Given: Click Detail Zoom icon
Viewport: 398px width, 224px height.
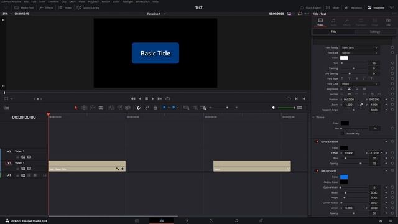Looking at the screenshot, I should pyautogui.click(x=195, y=108).
